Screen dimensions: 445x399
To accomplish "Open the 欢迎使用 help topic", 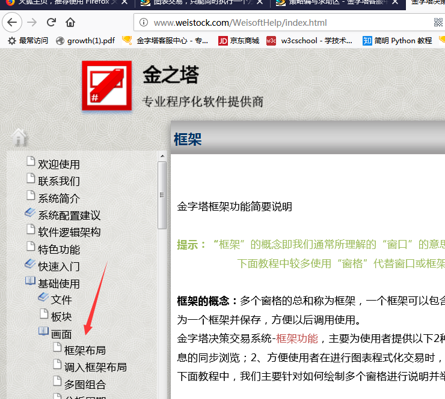I will (59, 164).
